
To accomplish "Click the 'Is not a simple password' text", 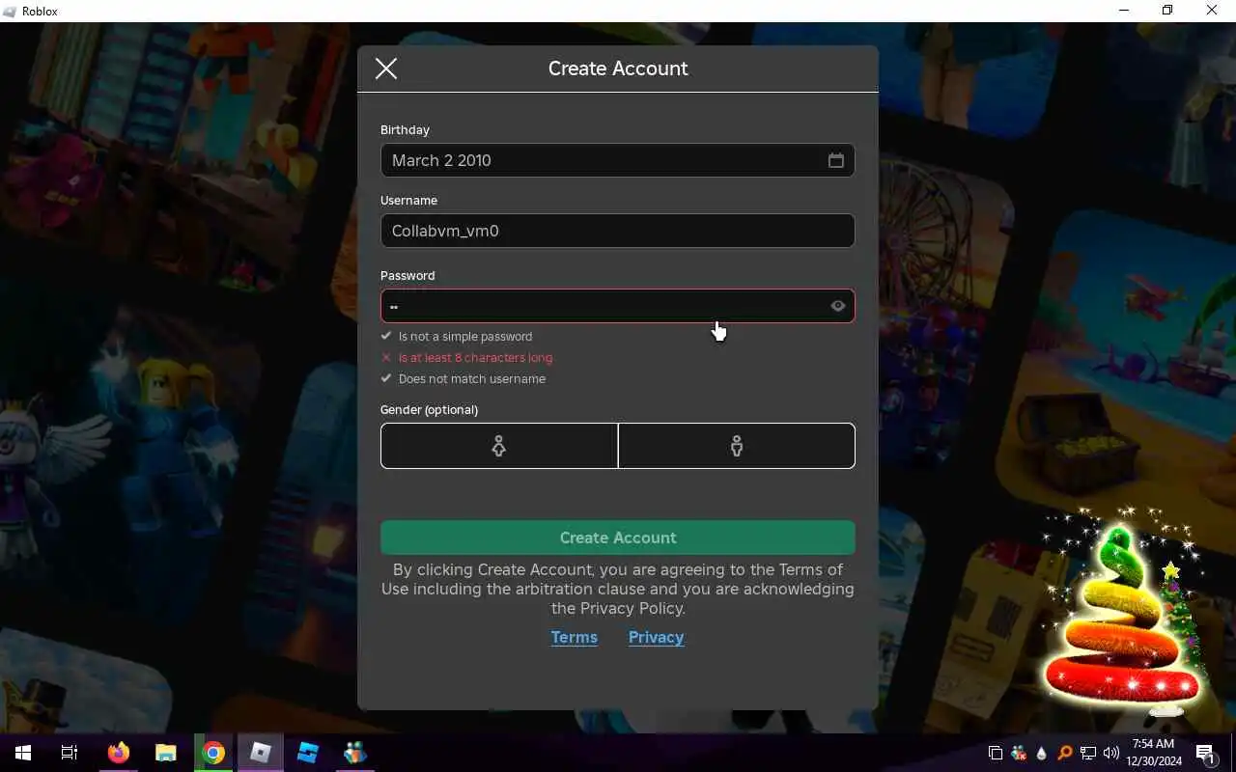I will (465, 337).
